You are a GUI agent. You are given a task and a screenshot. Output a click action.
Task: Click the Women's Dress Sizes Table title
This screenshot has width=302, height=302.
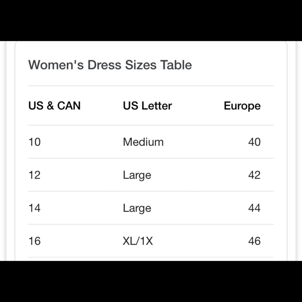110,65
